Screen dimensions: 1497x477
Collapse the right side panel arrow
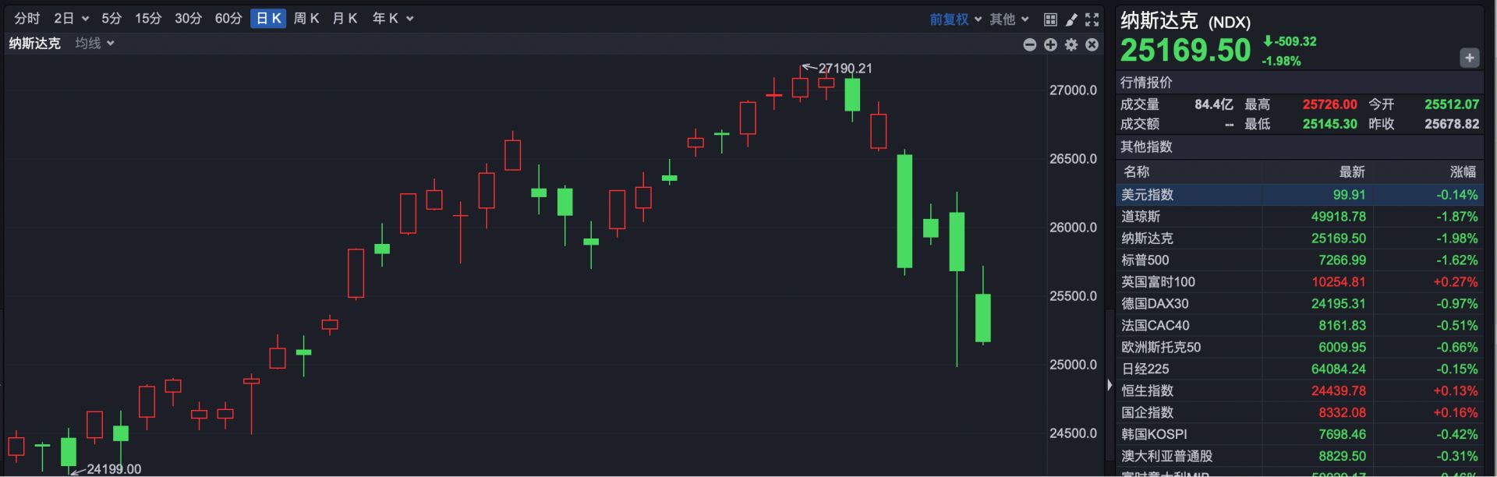(1109, 385)
